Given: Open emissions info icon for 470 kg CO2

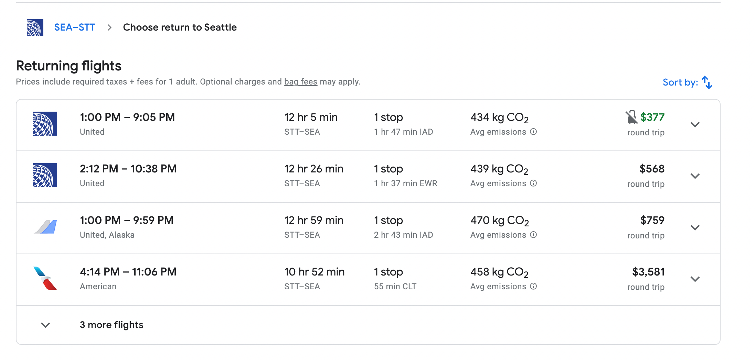Looking at the screenshot, I should click(533, 235).
